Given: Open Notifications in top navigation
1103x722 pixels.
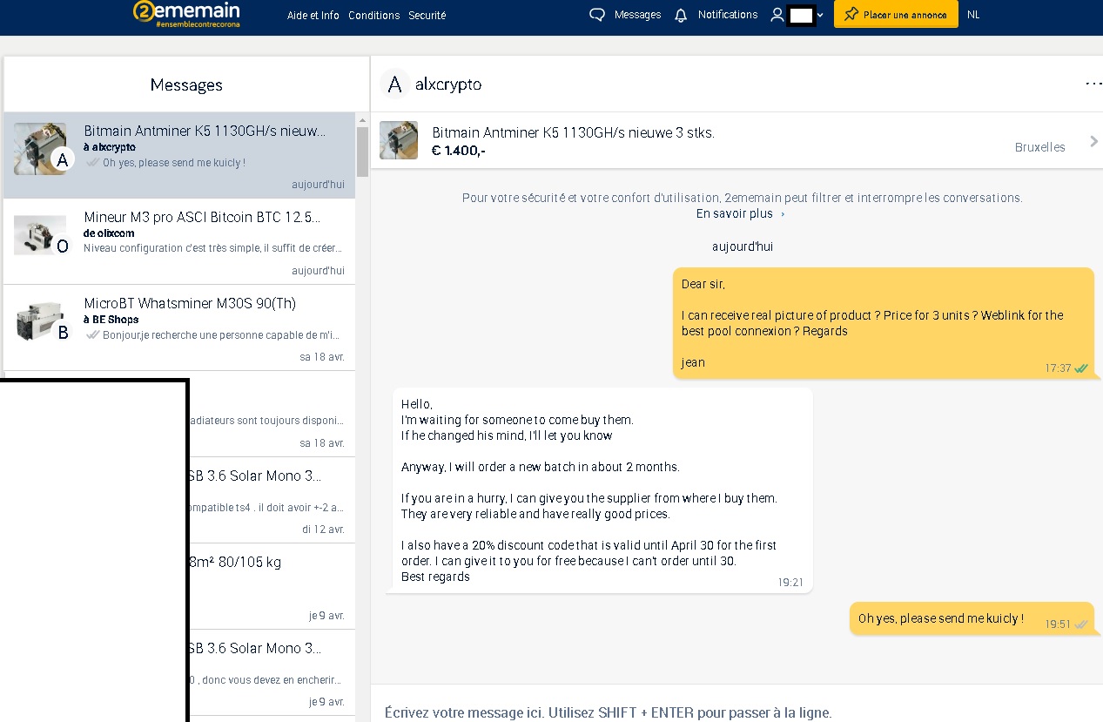Looking at the screenshot, I should (728, 15).
